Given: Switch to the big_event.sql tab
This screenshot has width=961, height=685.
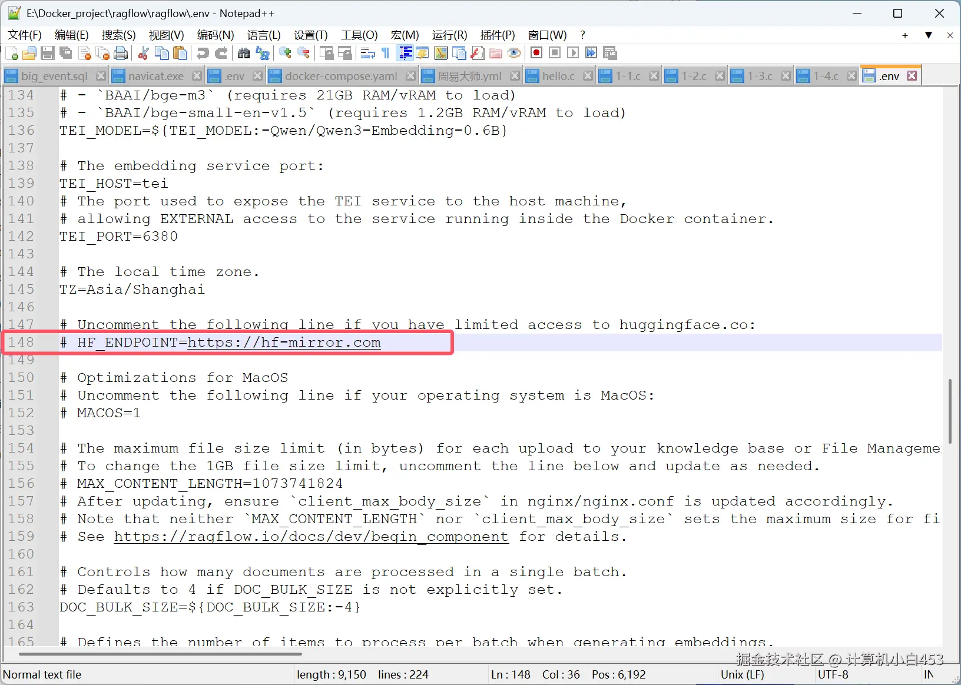Looking at the screenshot, I should click(x=54, y=76).
